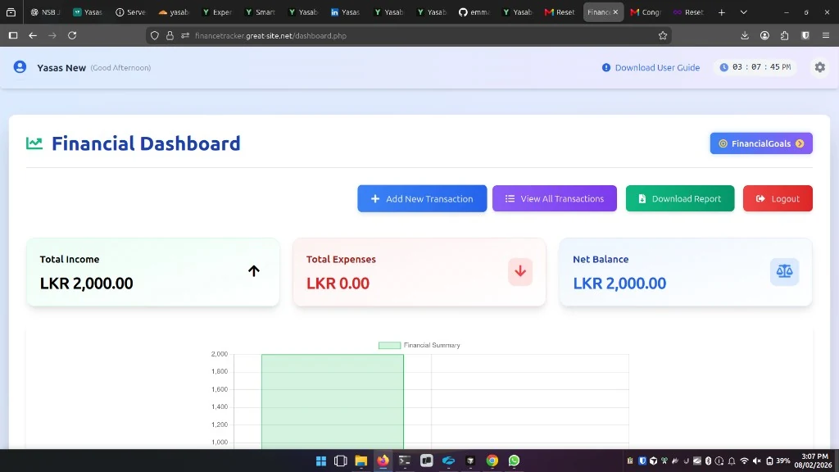Click the taskbar clock showing 3:07 PM
The image size is (839, 472).
(814, 461)
